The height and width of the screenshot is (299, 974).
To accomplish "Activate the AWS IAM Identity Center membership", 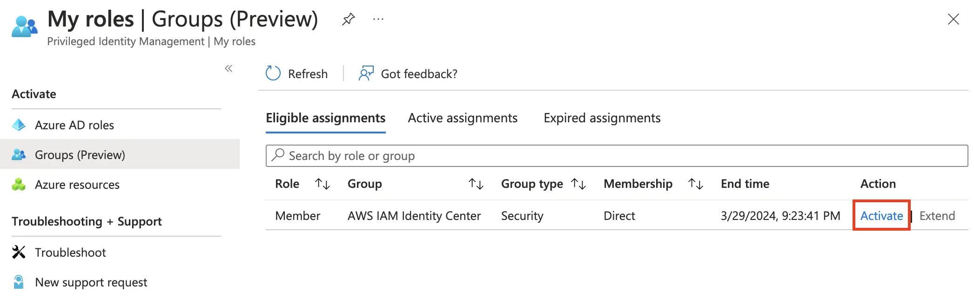I will coord(881,216).
